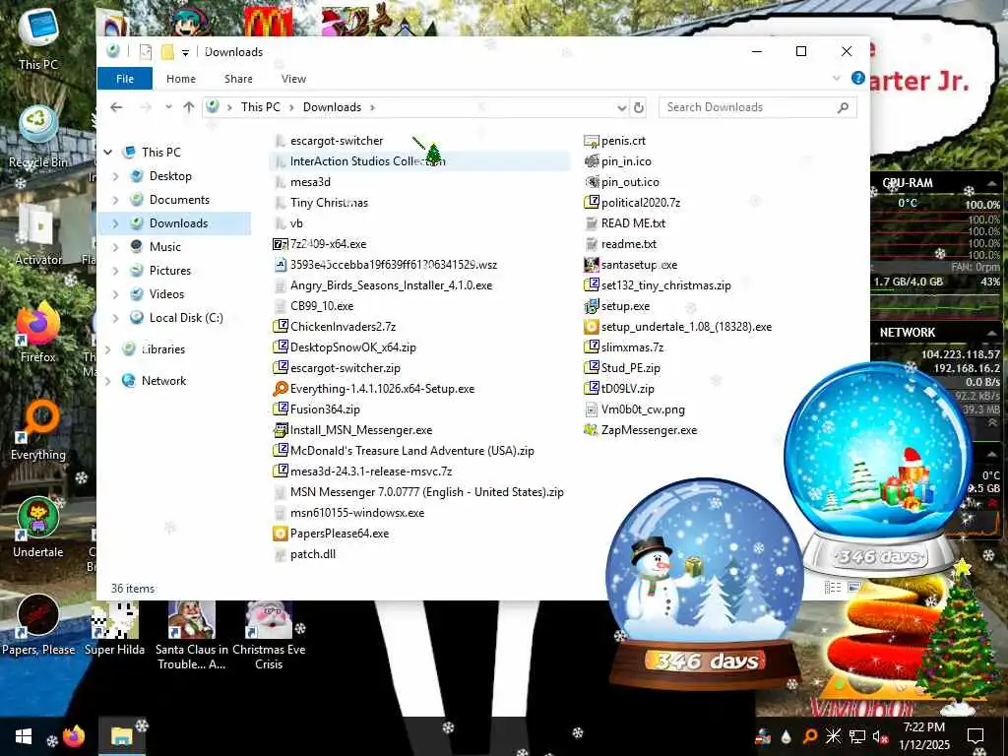Select Fusion364.zip file
1008x756 pixels.
325,409
